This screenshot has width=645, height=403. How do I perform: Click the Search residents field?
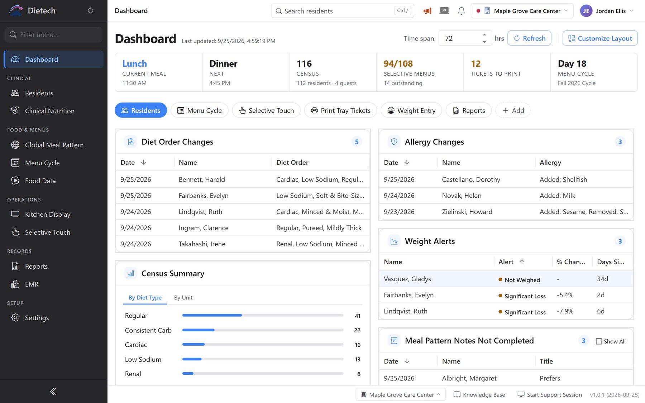tap(342, 11)
